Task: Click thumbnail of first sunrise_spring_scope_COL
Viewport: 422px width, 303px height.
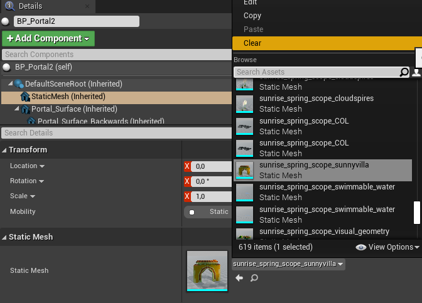Action: 245,126
